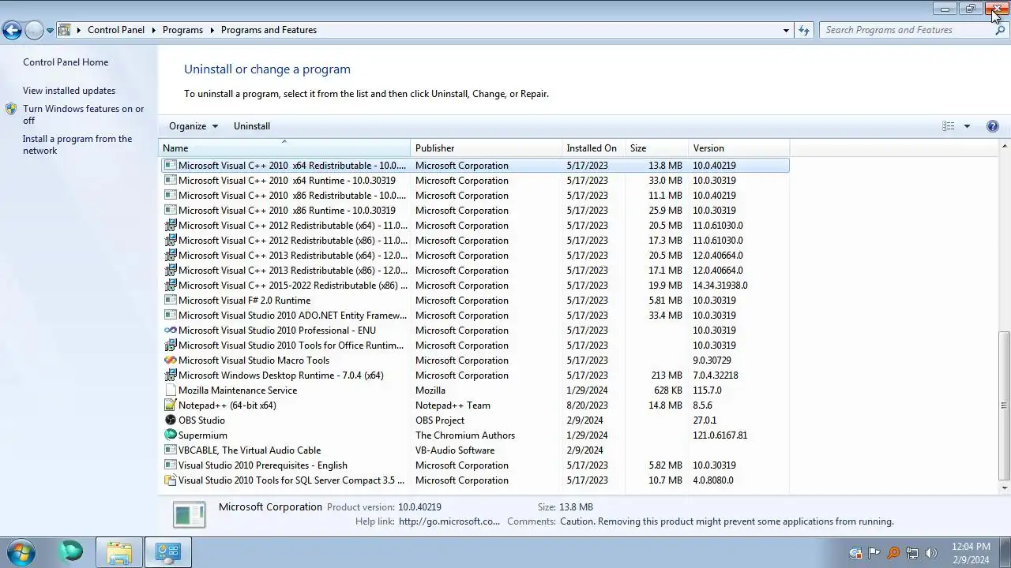Click the search magnifier icon
Image resolution: width=1011 pixels, height=568 pixels.
pos(1001,30)
